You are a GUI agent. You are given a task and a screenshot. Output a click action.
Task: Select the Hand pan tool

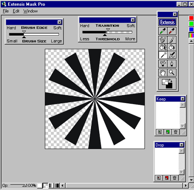tap(163, 73)
